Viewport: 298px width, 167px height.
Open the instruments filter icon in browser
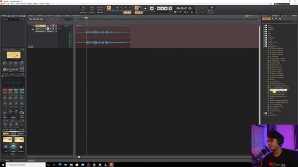[x=276, y=19]
